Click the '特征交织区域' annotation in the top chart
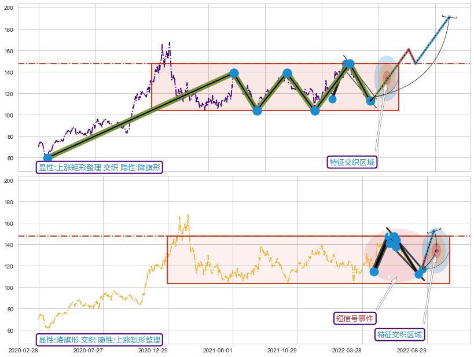 (352, 162)
